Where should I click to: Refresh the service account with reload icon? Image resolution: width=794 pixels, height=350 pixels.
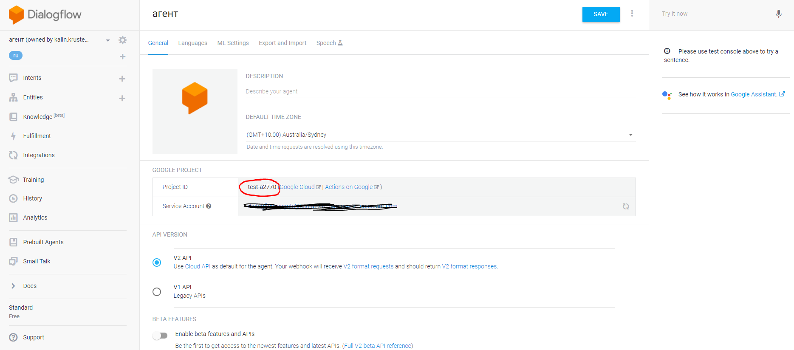(626, 206)
